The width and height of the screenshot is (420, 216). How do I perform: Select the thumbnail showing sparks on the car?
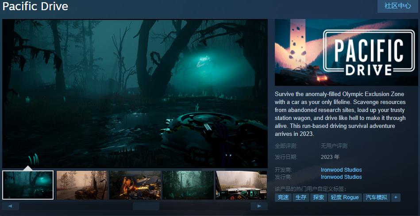(x=135, y=185)
